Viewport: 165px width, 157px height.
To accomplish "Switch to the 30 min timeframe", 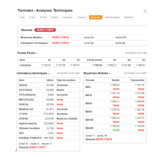I will (55, 17).
